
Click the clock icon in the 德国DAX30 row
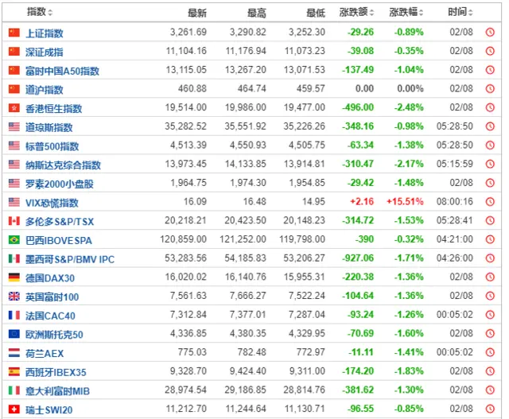coord(490,278)
